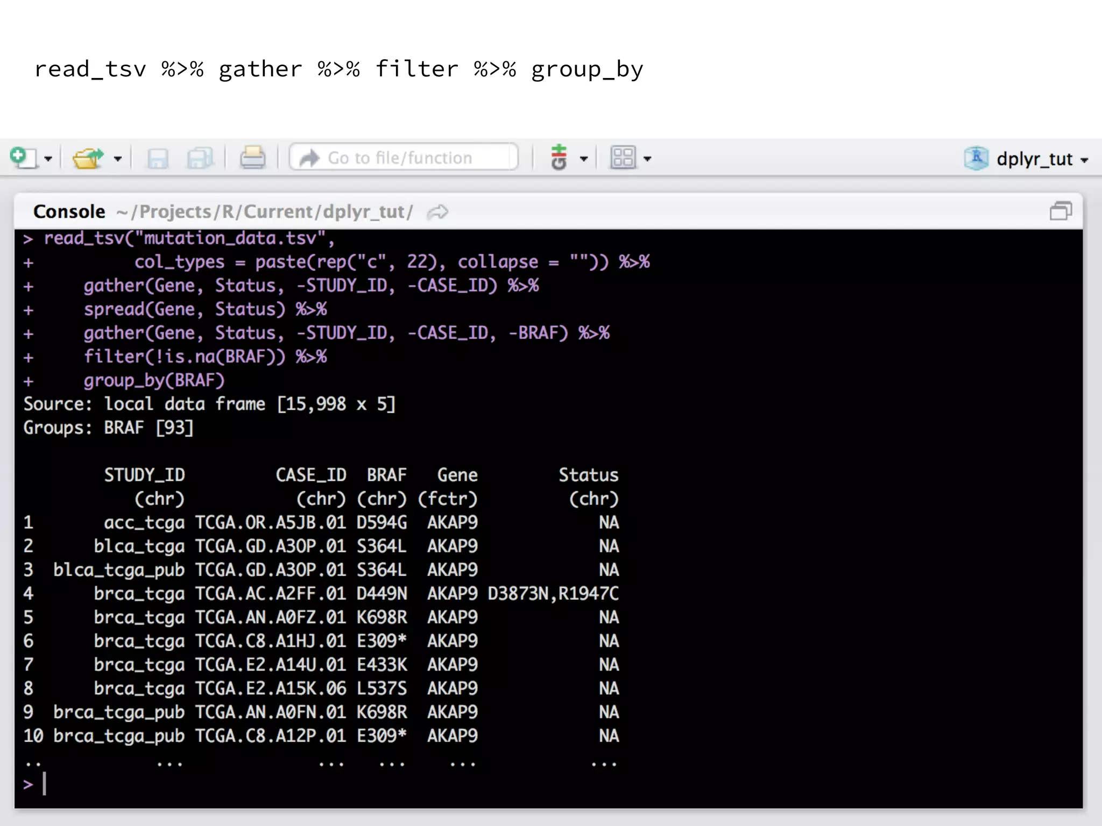Click the col_types = paste line
This screenshot has height=826, width=1102.
coord(392,262)
